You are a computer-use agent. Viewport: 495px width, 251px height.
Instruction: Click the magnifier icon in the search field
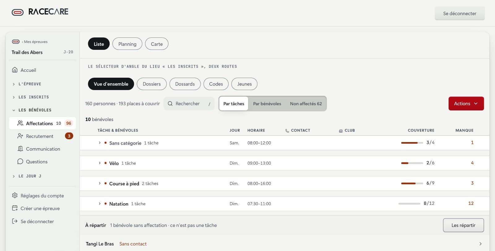(170, 104)
